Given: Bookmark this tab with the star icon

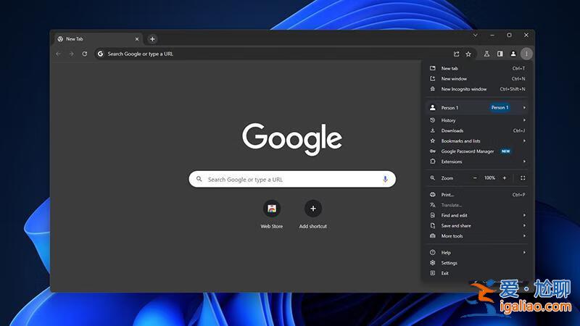Looking at the screenshot, I should (468, 54).
